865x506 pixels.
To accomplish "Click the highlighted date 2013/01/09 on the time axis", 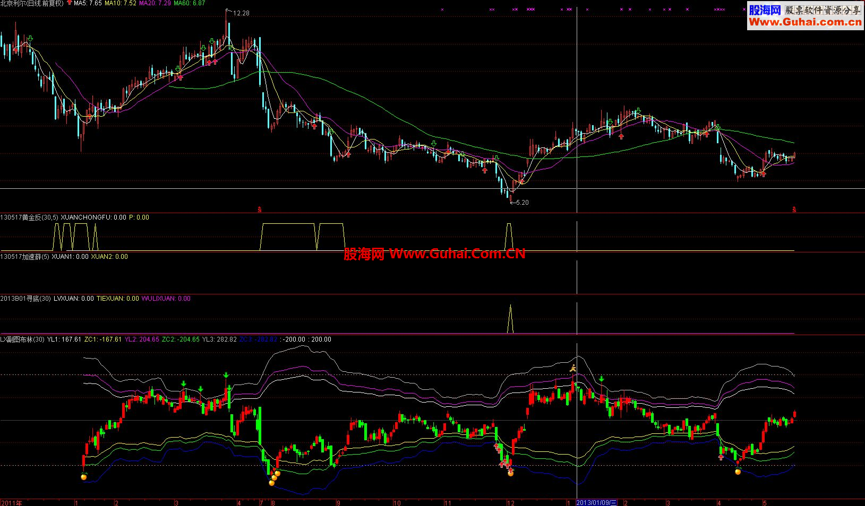I will pos(597,502).
